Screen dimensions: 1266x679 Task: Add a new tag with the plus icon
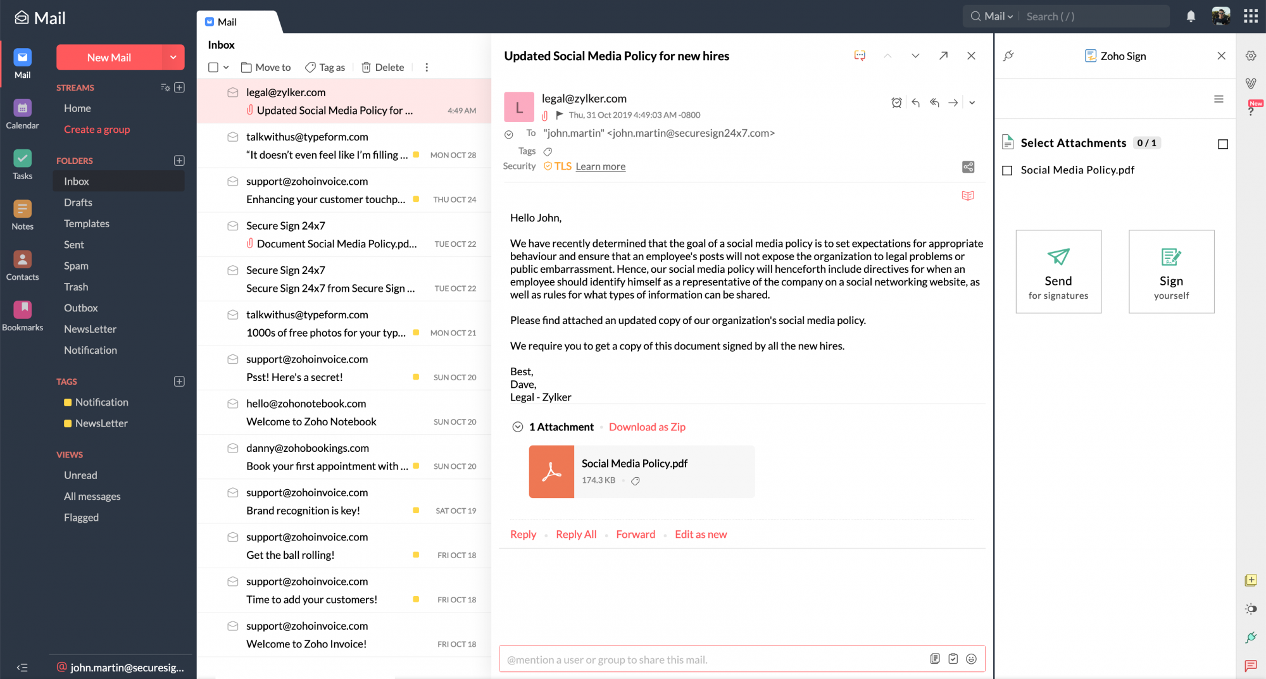tap(179, 382)
